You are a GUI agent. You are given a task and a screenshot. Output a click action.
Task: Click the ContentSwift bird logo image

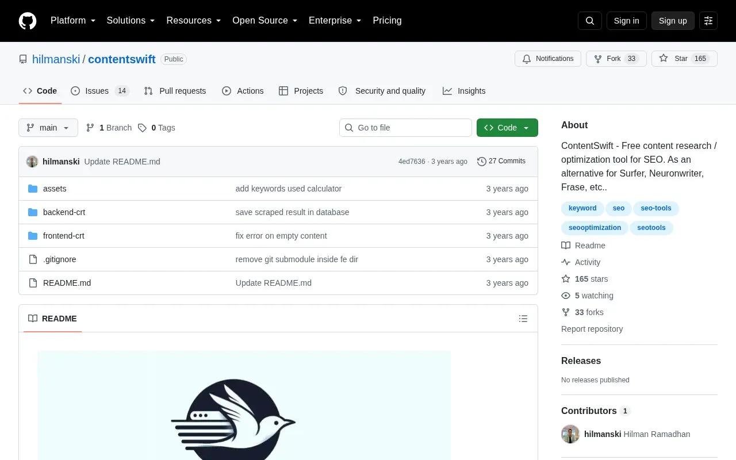pos(244,405)
